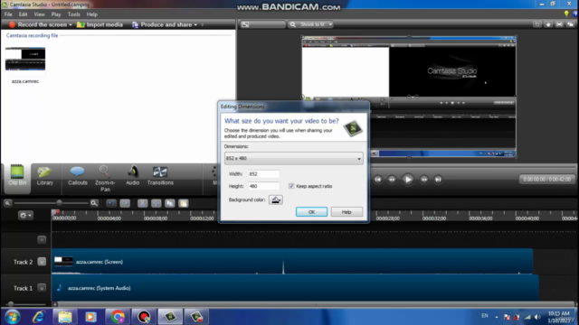579x325 pixels.
Task: Open the timeline settings gear dropdown
Action: [x=25, y=215]
